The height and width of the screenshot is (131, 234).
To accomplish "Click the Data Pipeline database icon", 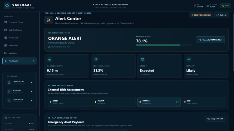I will click(x=9, y=82).
